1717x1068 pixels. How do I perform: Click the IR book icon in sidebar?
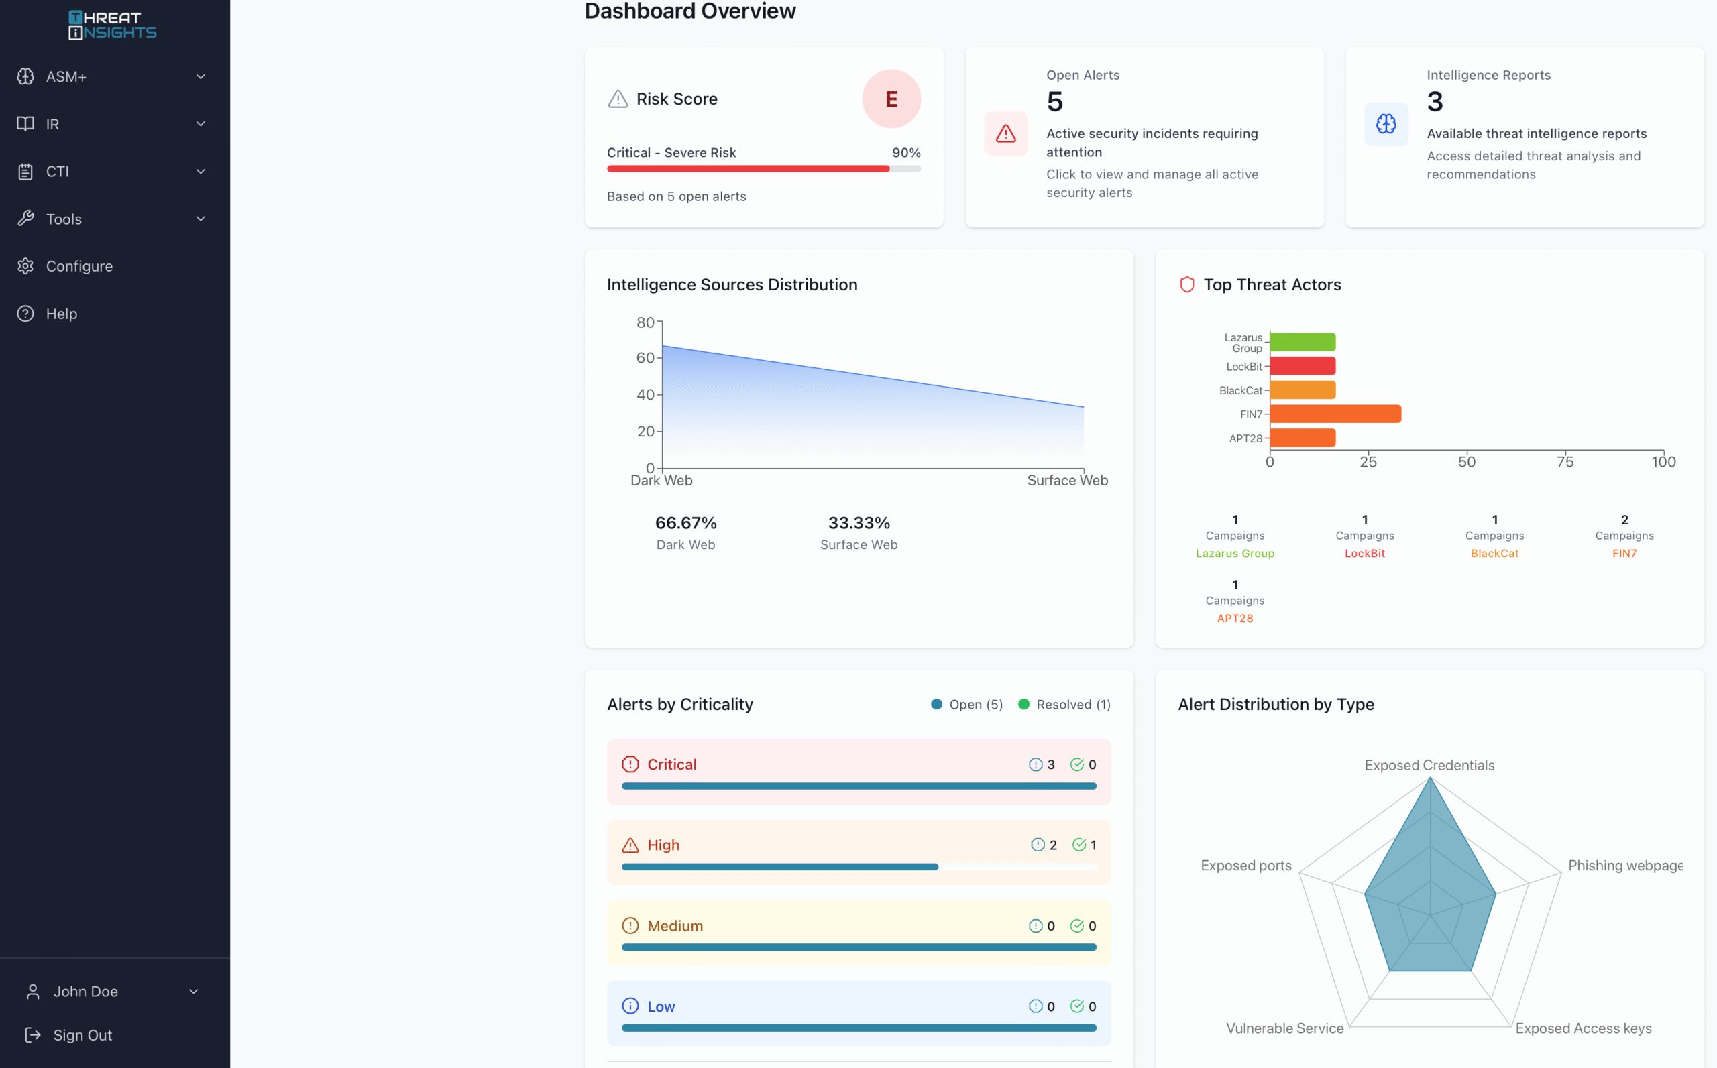tap(25, 123)
